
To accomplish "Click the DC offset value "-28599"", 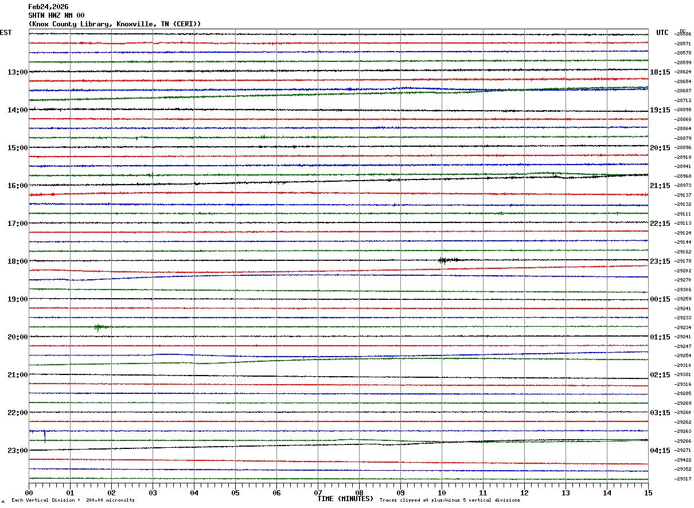I will pyautogui.click(x=683, y=62).
